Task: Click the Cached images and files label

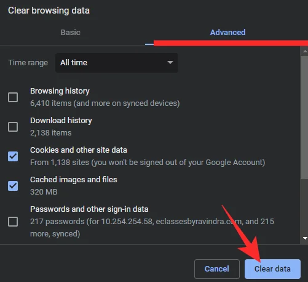Action: (x=74, y=180)
